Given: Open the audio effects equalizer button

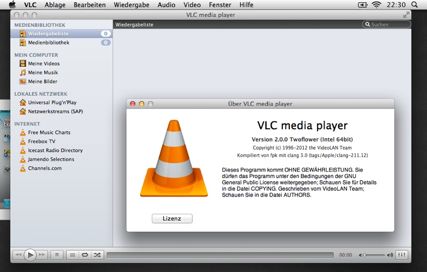Looking at the screenshot, I should [x=402, y=255].
